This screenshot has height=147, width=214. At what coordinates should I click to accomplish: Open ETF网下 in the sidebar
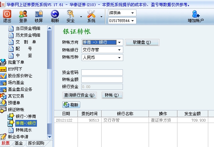coord(11,69)
